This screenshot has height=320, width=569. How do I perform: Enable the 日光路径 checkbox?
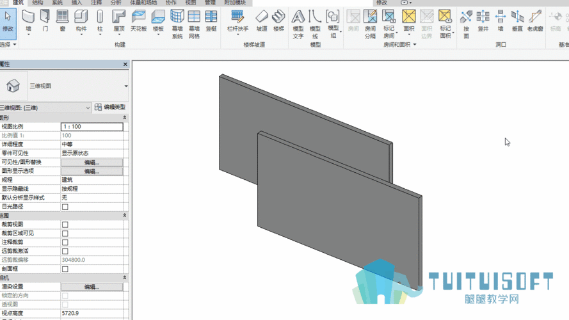pyautogui.click(x=65, y=207)
